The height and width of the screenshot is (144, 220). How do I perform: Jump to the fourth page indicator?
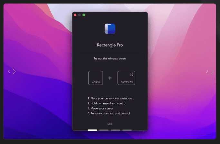click(127, 130)
